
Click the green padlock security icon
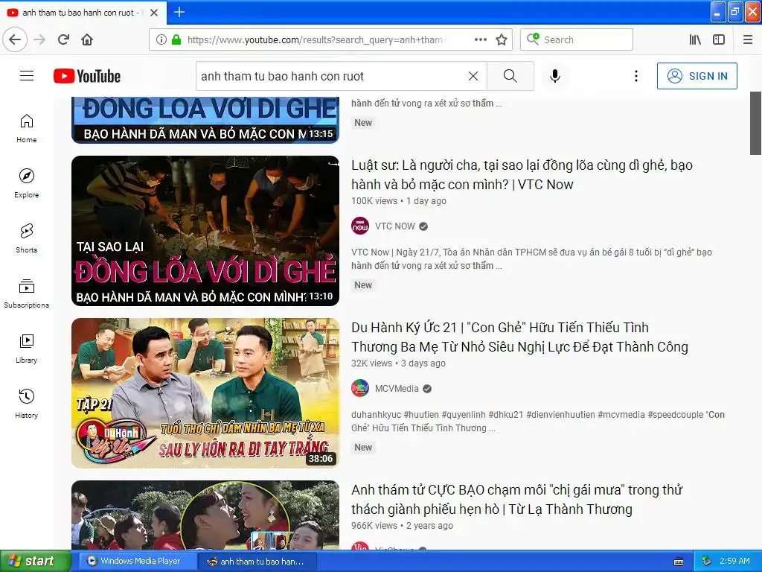176,39
